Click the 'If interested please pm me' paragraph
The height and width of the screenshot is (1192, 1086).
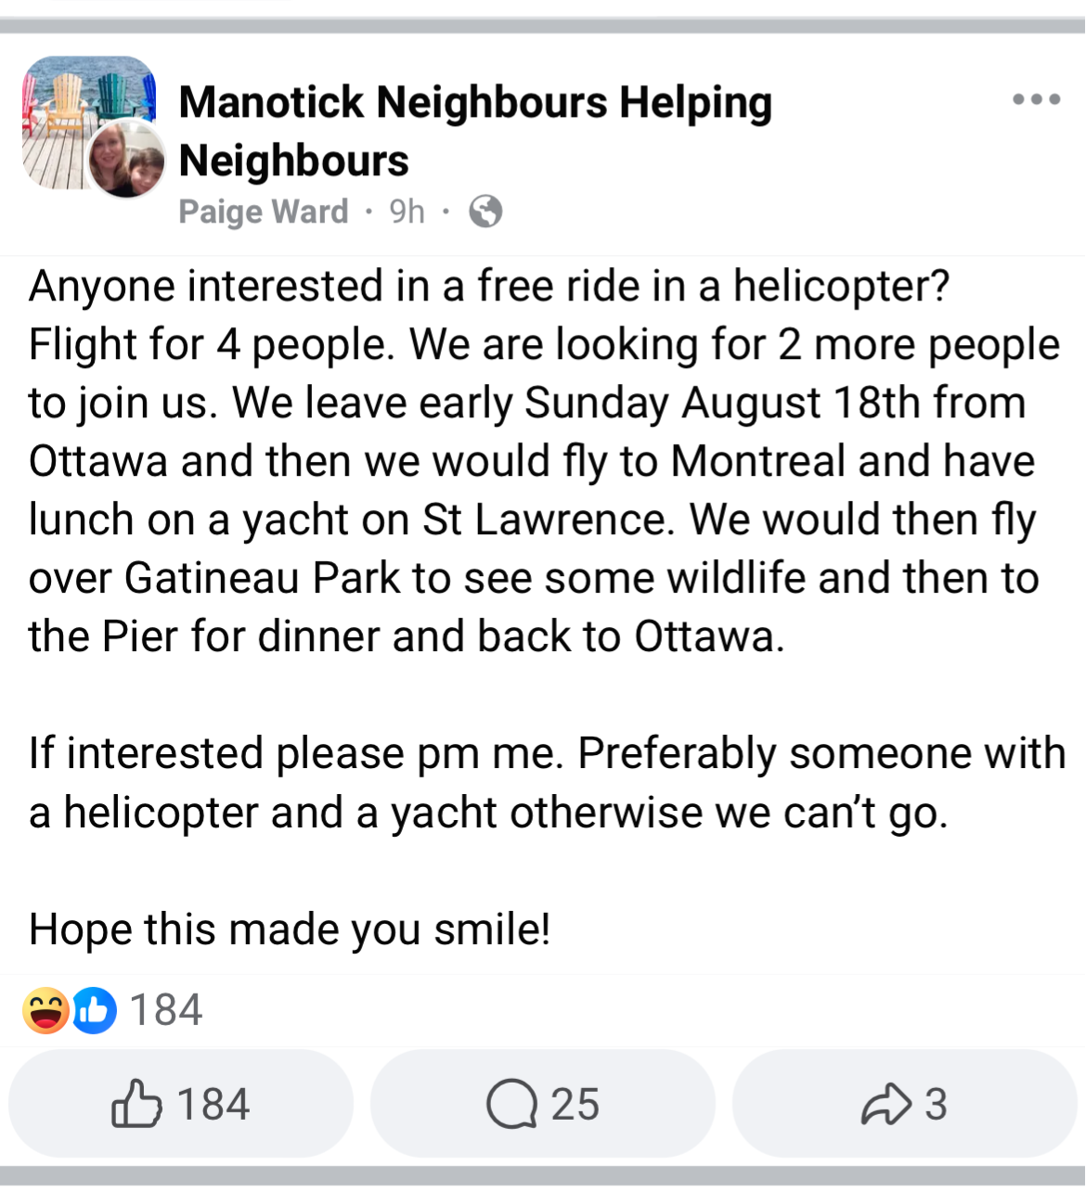tap(548, 783)
